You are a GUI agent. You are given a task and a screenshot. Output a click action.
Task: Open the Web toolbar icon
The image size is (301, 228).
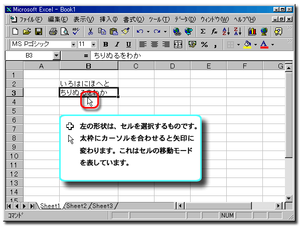[189, 31]
